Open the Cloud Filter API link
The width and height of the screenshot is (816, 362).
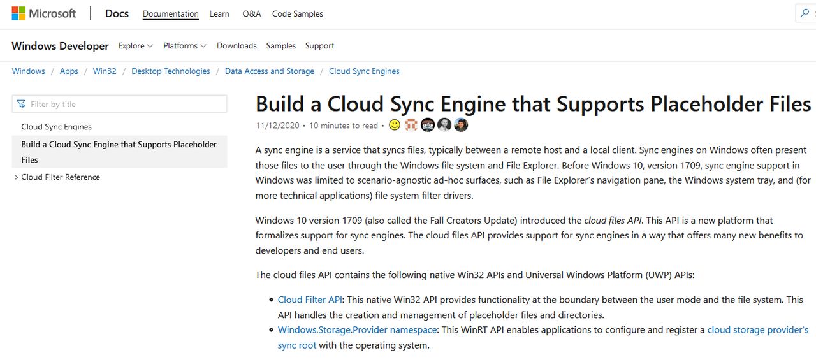(310, 300)
